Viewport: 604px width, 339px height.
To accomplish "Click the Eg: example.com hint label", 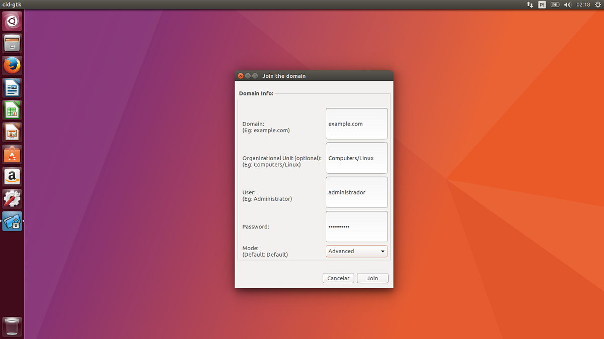I will point(266,131).
